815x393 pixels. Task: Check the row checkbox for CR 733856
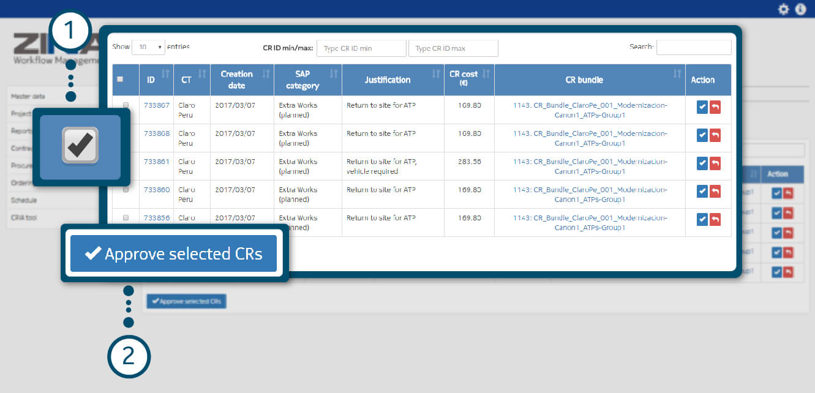[126, 218]
